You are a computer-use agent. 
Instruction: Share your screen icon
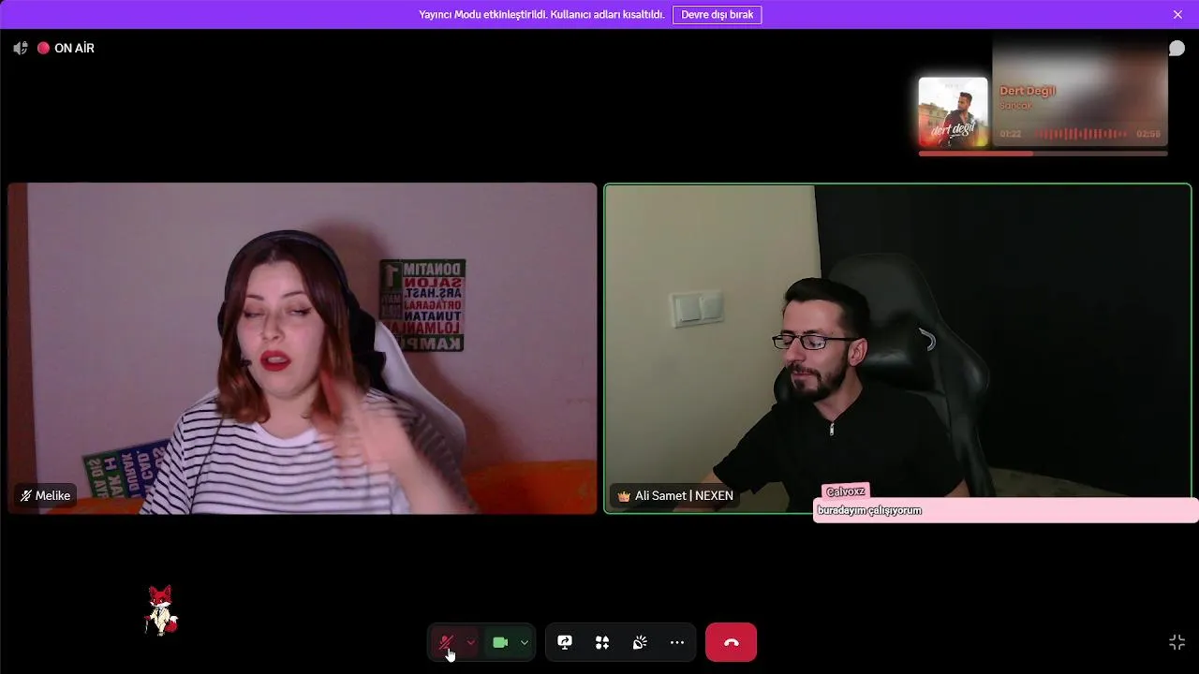(x=565, y=642)
